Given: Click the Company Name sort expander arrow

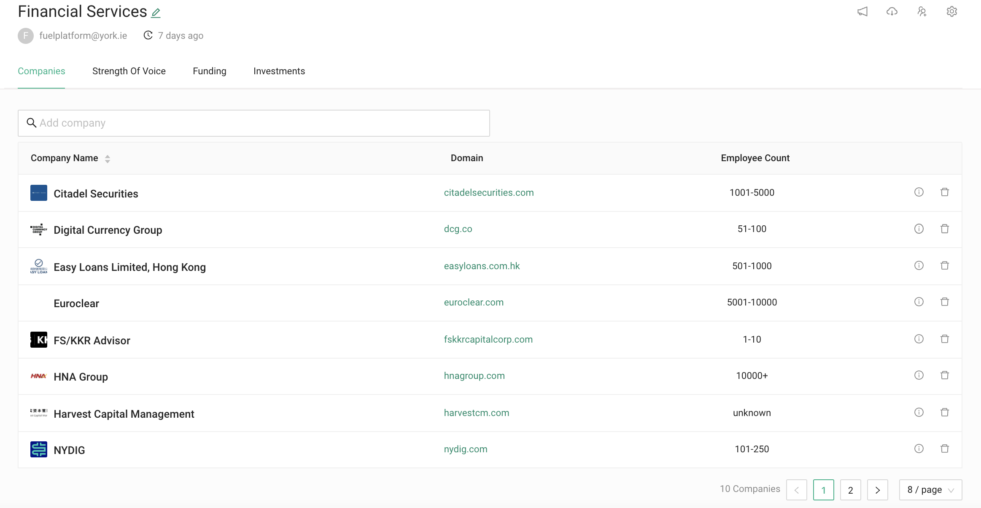Looking at the screenshot, I should click(x=107, y=158).
